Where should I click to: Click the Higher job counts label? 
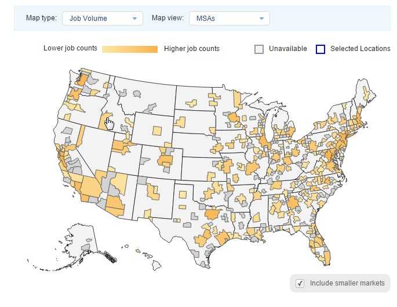[x=192, y=49]
